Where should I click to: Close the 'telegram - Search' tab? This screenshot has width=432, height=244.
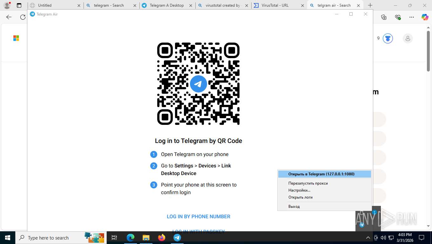[135, 5]
